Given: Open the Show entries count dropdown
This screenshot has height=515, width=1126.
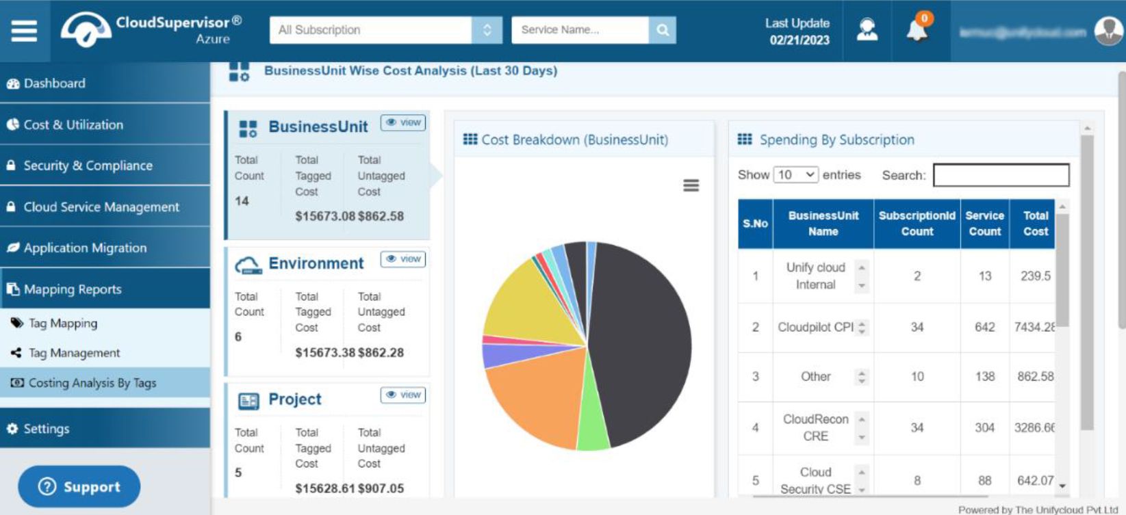Looking at the screenshot, I should click(x=795, y=175).
